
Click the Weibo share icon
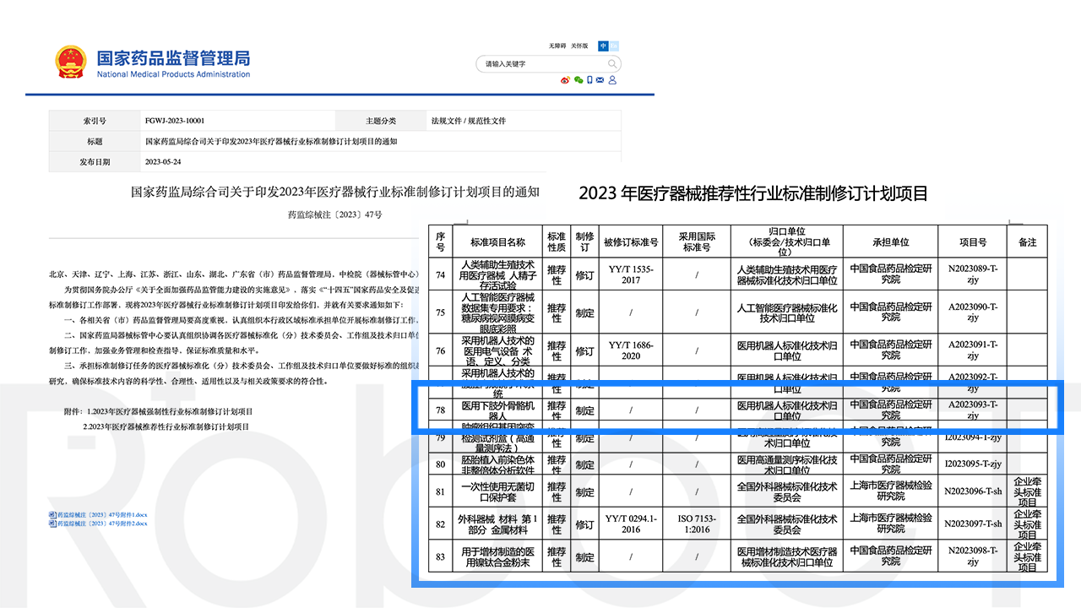point(565,79)
